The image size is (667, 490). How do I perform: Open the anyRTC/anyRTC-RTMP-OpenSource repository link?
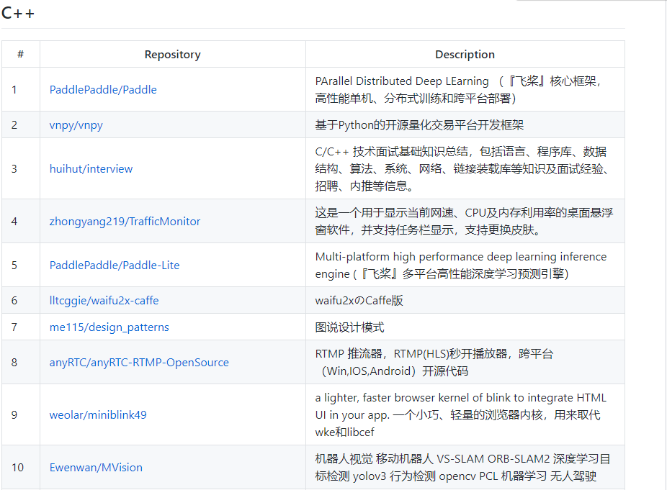point(138,362)
